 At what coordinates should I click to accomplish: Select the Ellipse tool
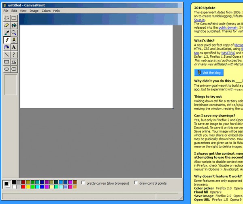coord(6,69)
